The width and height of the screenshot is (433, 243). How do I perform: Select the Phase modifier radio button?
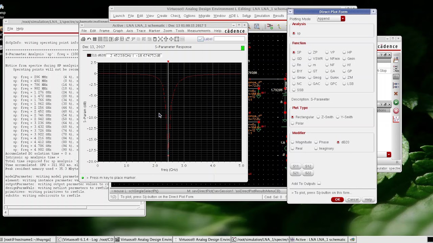click(x=316, y=142)
